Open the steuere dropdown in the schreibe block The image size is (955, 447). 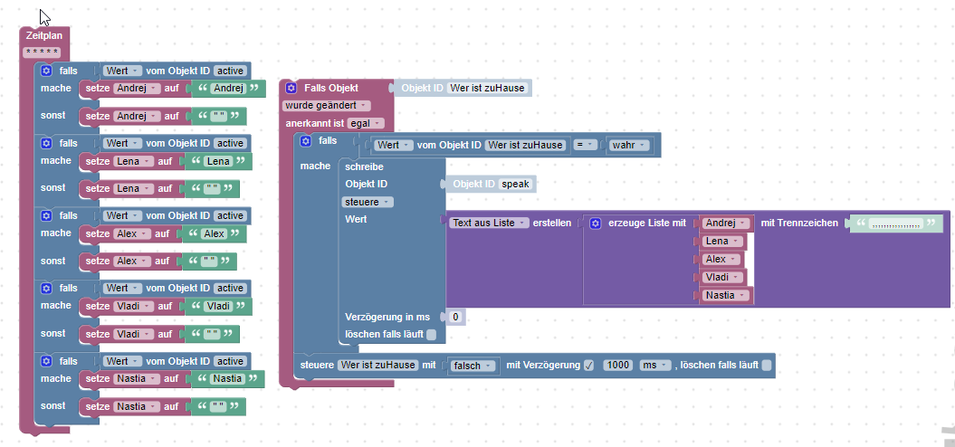click(368, 202)
